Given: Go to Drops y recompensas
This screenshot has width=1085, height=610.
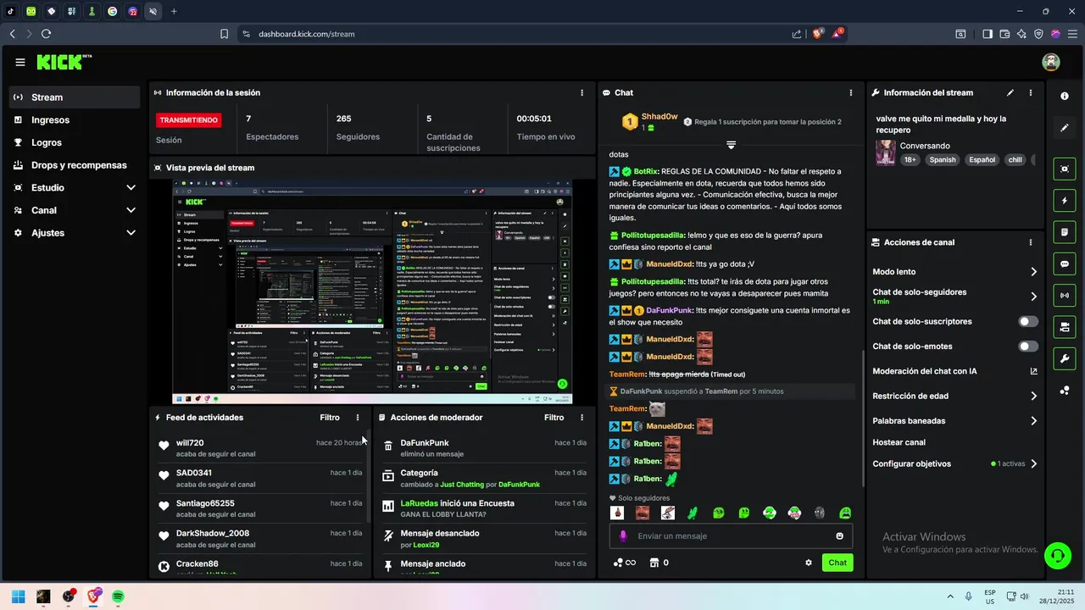Looking at the screenshot, I should coord(75,165).
